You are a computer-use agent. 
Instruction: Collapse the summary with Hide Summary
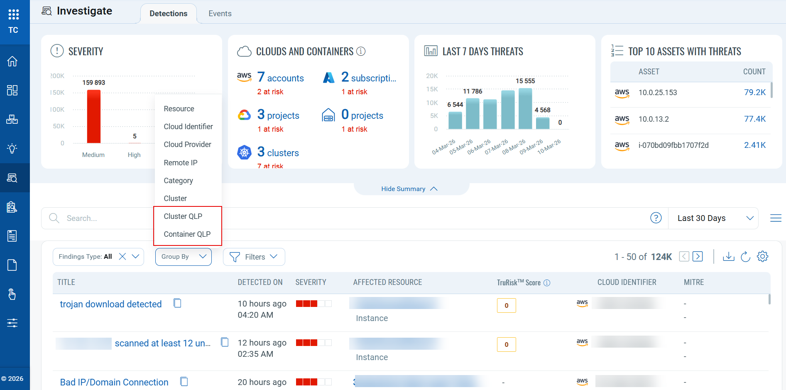[x=409, y=189]
